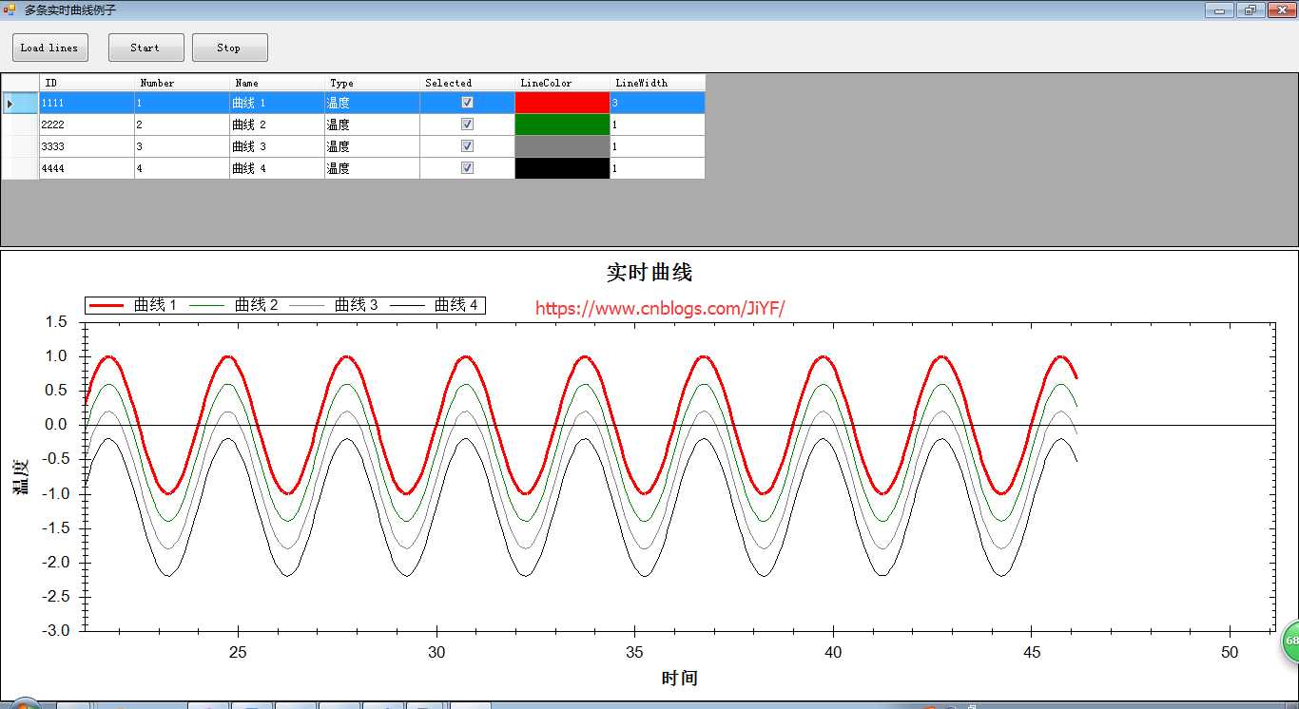Select row header arrow of row 1111
Screen dimensions: 1299x709
pyautogui.click(x=20, y=103)
